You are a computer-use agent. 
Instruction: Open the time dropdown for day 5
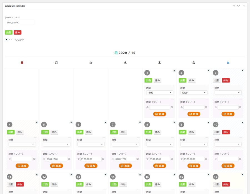[57, 144]
